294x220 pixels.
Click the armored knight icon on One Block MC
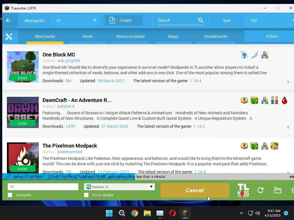tap(264, 55)
